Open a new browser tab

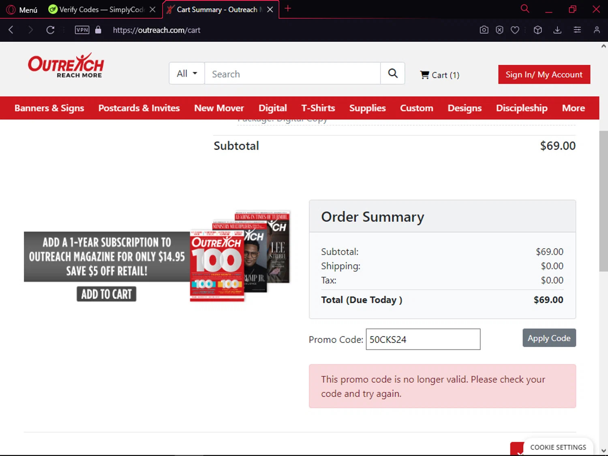[x=288, y=9]
